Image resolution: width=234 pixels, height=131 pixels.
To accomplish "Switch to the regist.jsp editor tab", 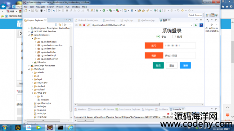I will tap(127, 20).
